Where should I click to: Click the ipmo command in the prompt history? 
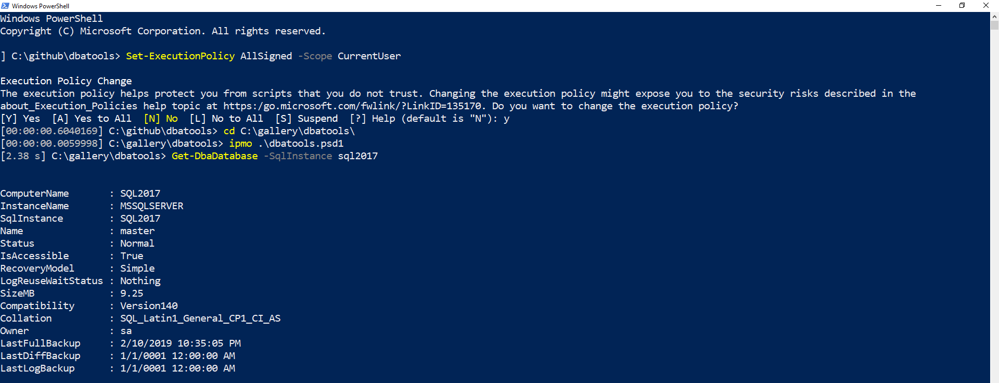[x=240, y=143]
